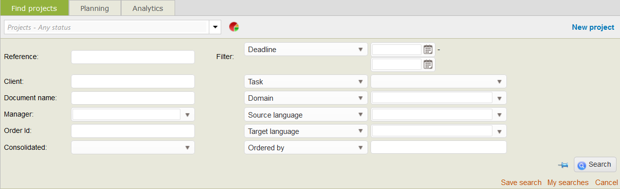The width and height of the screenshot is (620, 189).
Task: Click the Save search link
Action: (x=521, y=183)
